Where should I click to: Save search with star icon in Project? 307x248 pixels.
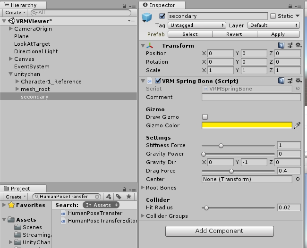[129, 197]
